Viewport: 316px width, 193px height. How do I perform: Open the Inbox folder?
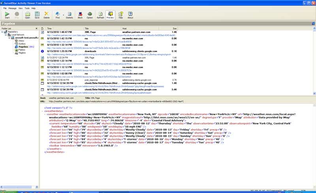(x=21, y=41)
